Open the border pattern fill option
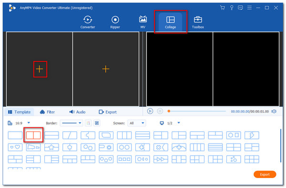This screenshot has width=286, height=188. point(97,123)
